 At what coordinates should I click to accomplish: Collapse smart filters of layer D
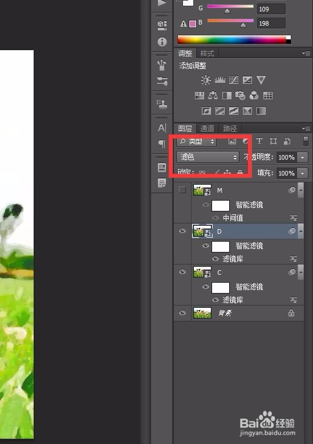[301, 231]
